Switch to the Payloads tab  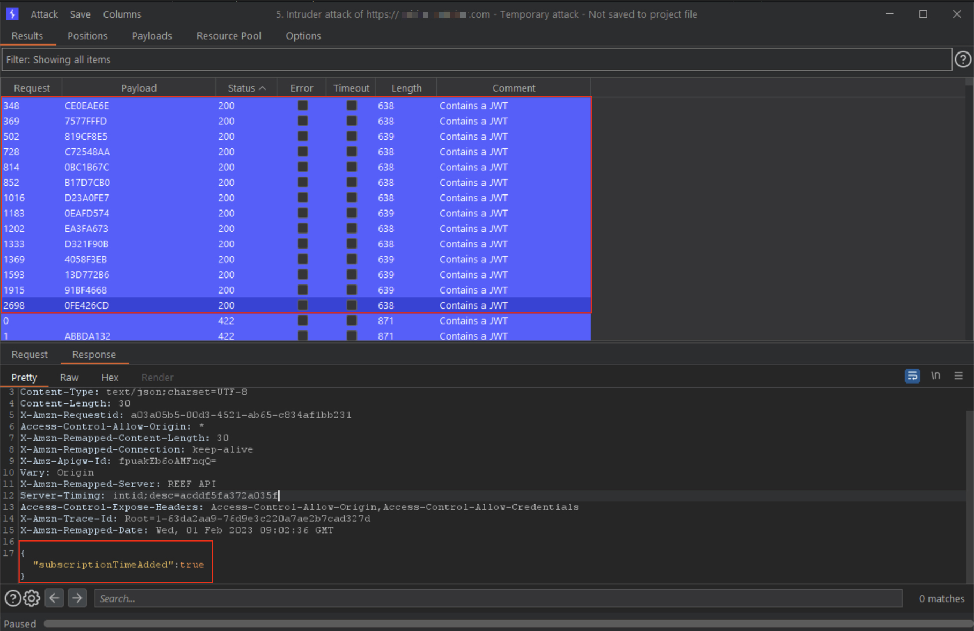click(x=152, y=36)
